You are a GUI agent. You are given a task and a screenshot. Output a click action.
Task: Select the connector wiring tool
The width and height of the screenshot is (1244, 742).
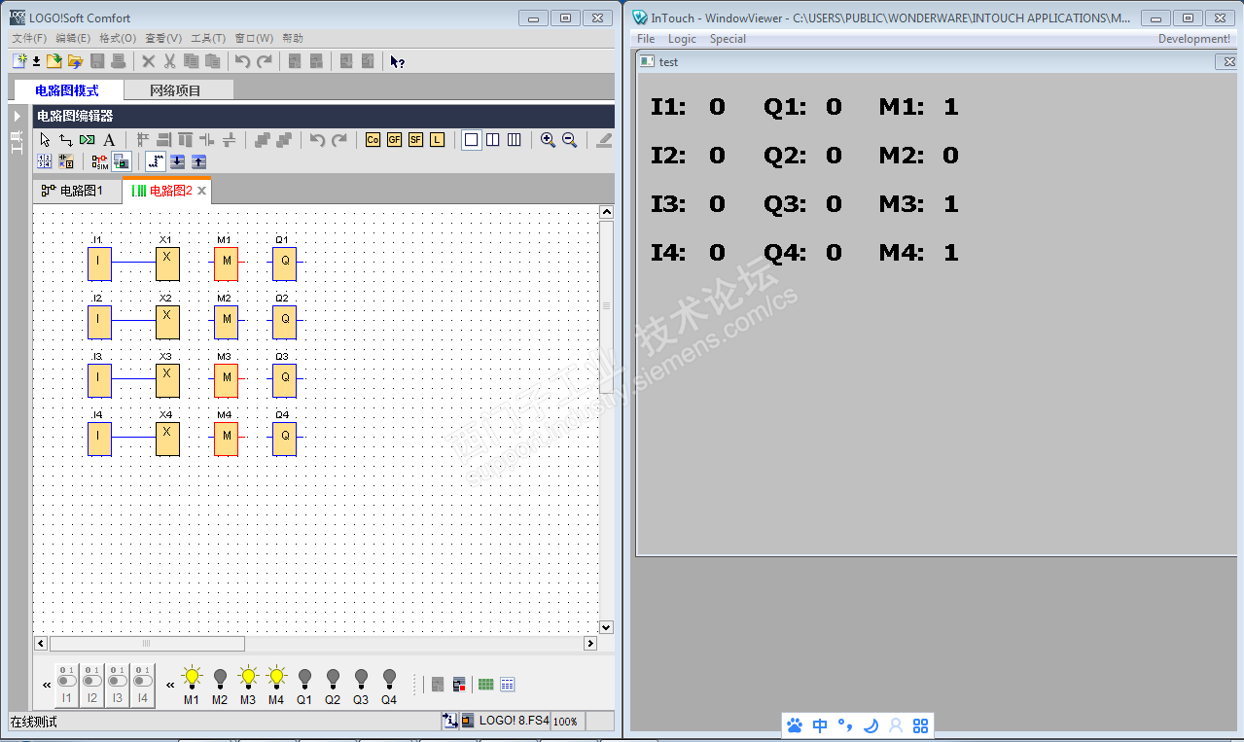66,140
